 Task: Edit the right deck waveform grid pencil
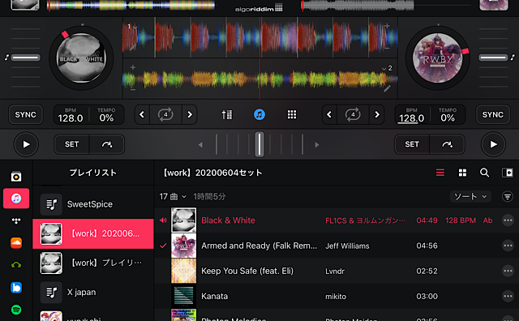[x=387, y=88]
